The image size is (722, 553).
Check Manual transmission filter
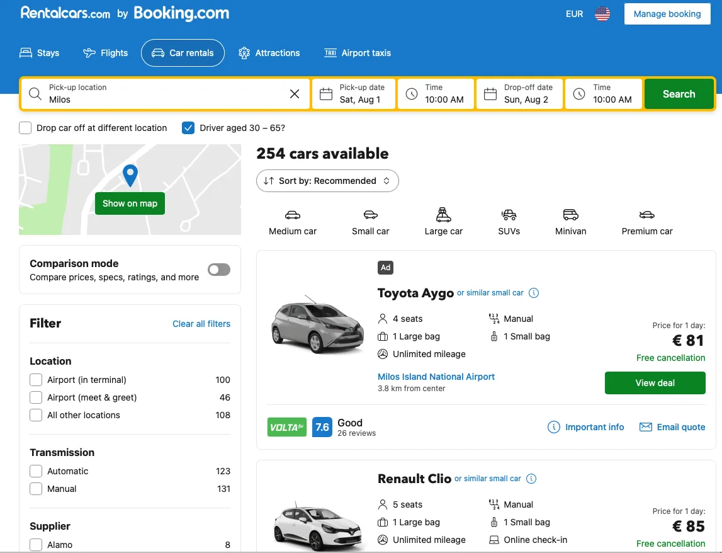click(36, 489)
